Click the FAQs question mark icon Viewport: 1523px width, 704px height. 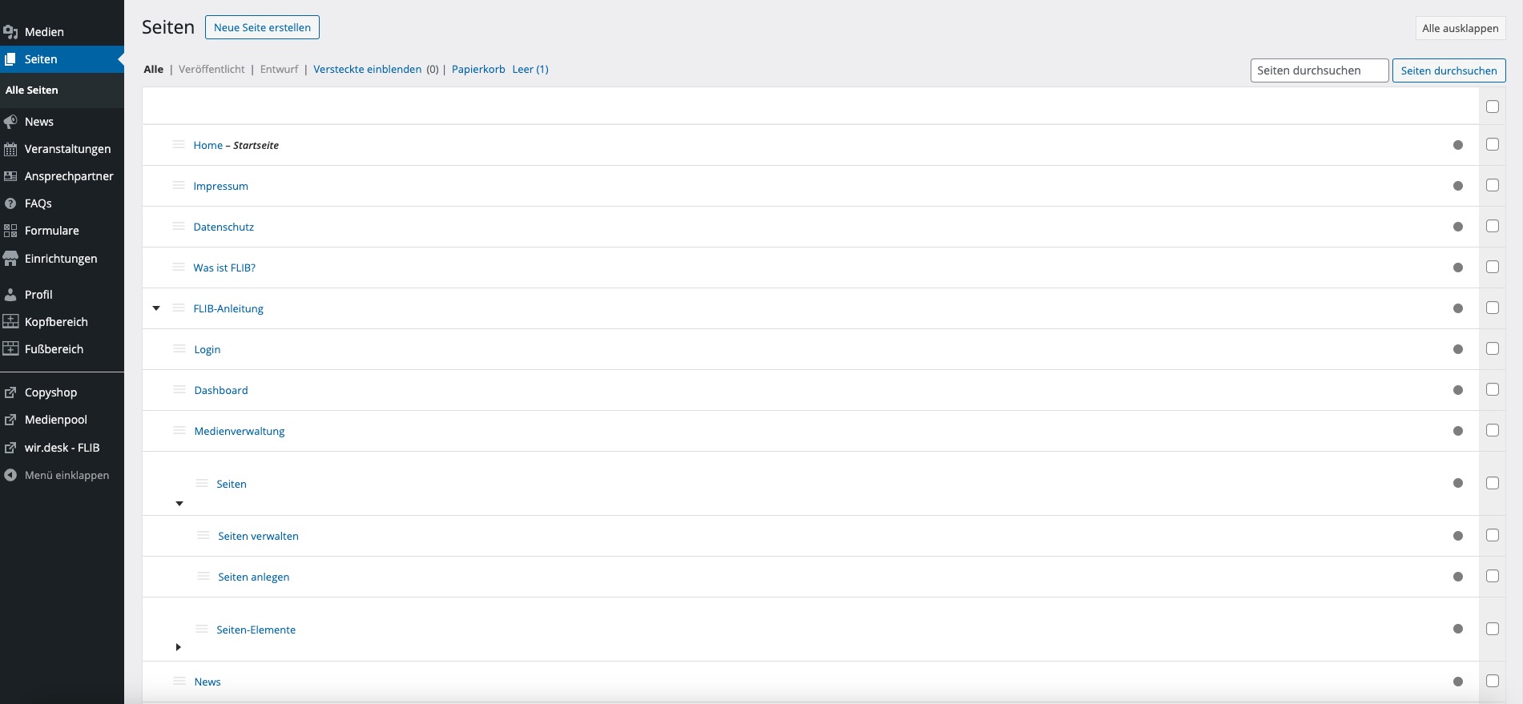click(x=10, y=203)
